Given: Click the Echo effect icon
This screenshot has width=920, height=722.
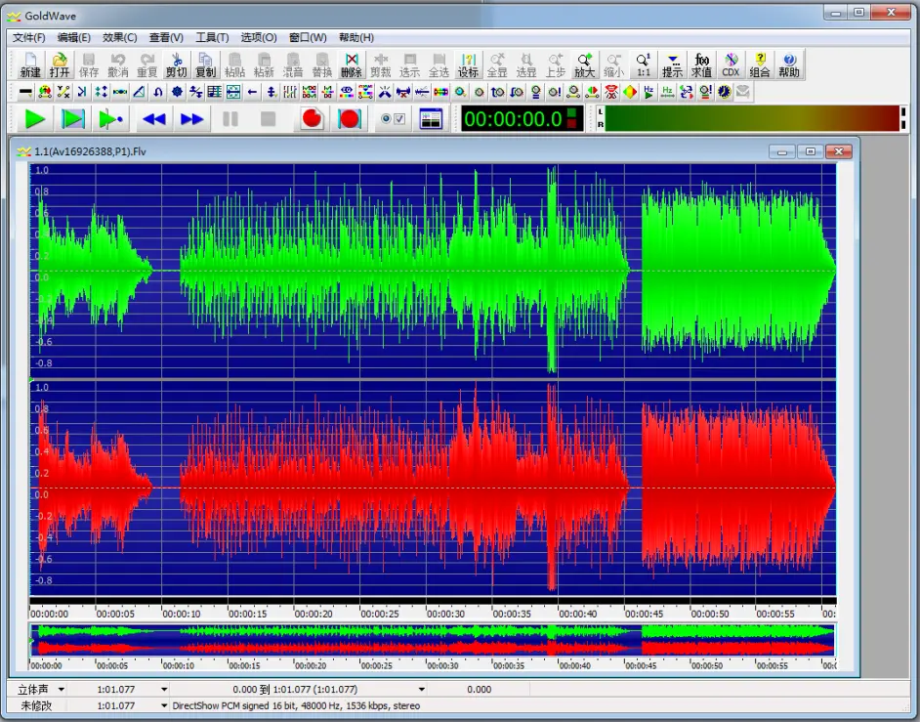Looking at the screenshot, I should tap(82, 92).
